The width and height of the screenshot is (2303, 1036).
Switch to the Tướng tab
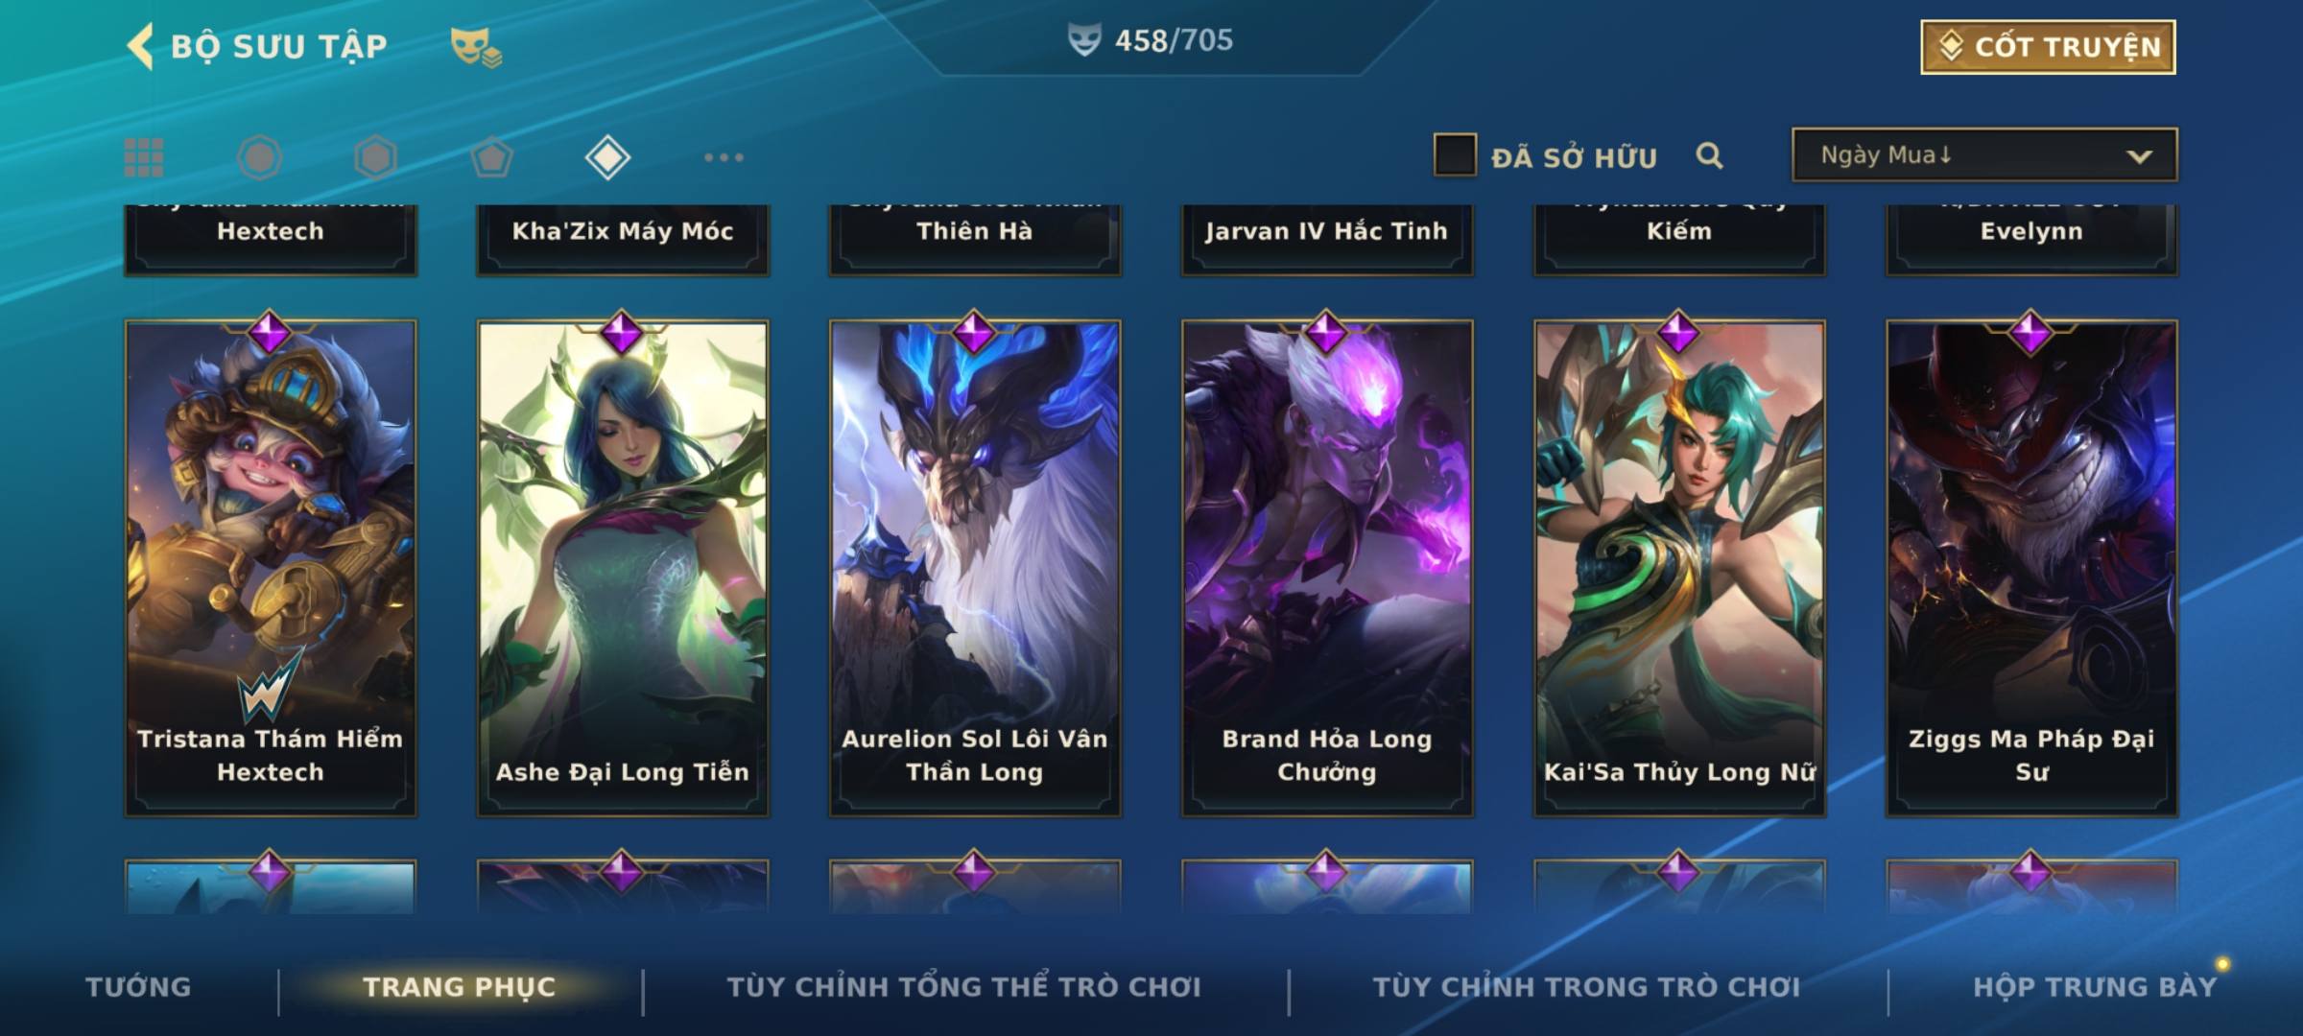pyautogui.click(x=138, y=986)
